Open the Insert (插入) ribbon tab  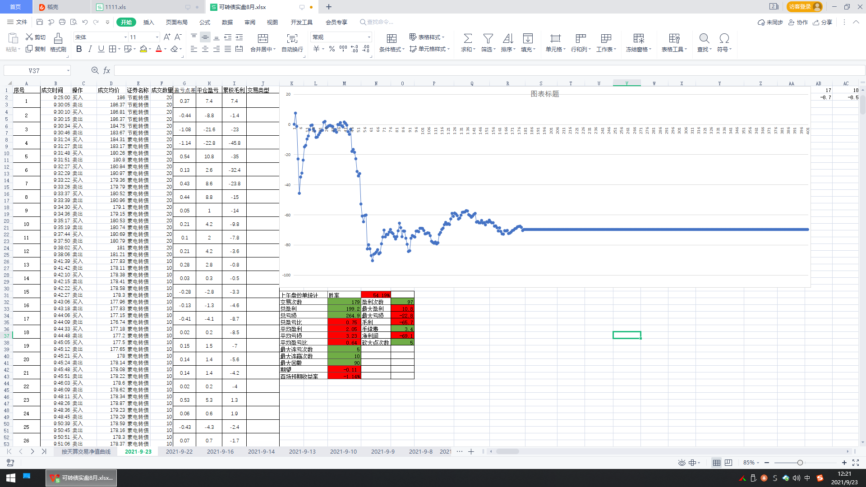coord(148,22)
